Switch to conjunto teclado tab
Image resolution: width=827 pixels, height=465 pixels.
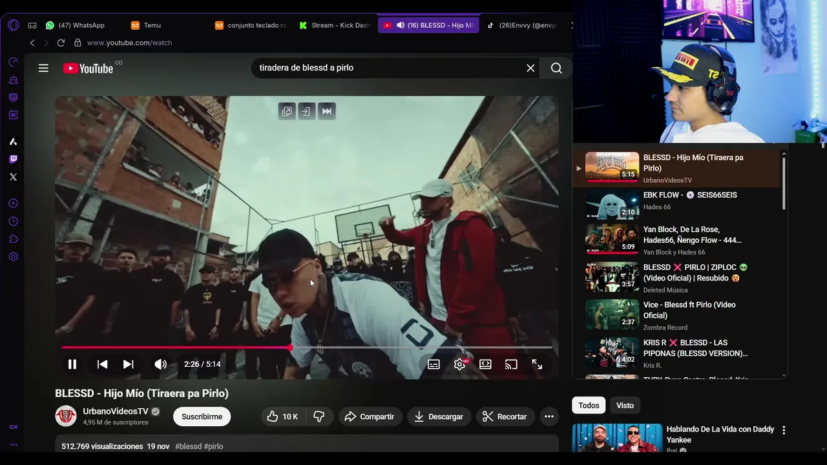251,25
